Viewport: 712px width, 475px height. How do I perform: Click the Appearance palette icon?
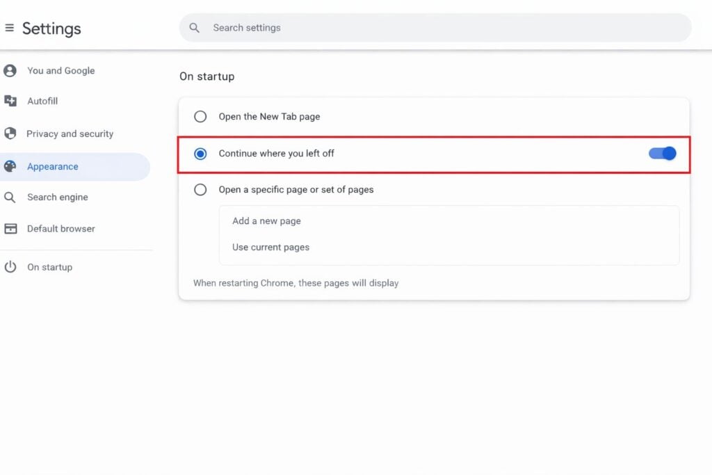click(10, 166)
